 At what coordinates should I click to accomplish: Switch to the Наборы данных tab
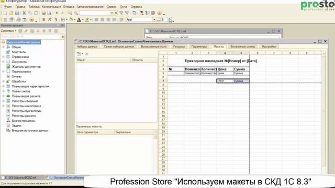[87, 46]
